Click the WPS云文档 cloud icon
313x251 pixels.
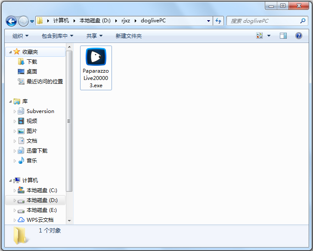(x=21, y=220)
